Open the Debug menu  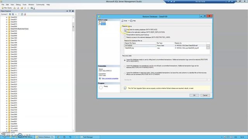click(18, 5)
